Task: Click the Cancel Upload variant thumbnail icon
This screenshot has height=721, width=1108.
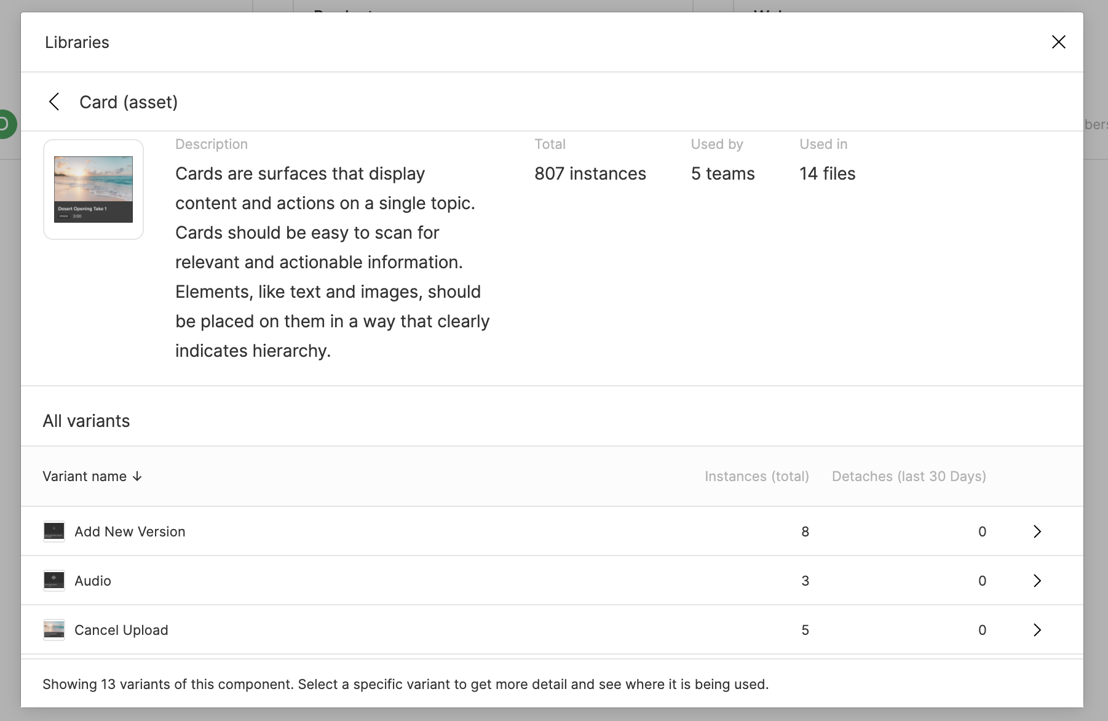Action: [54, 630]
